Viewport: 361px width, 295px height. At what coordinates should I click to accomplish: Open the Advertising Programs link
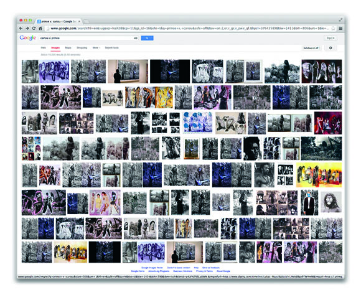[x=159, y=271]
